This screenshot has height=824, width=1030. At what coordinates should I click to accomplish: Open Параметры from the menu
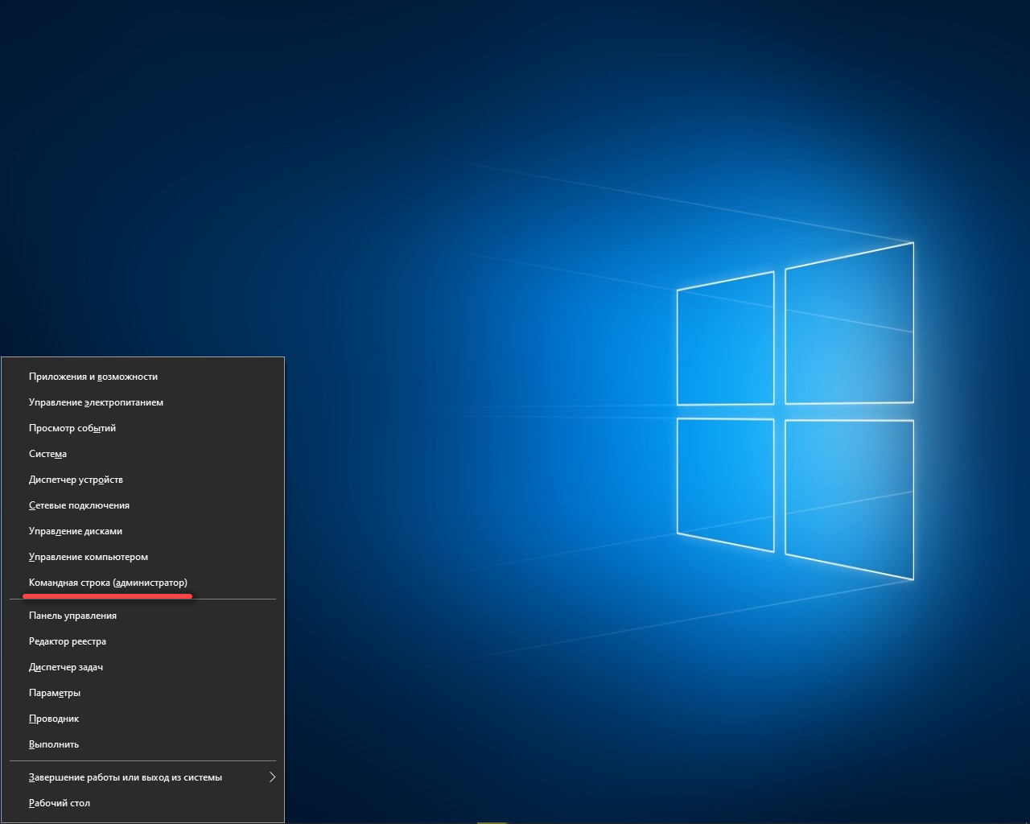point(142,693)
